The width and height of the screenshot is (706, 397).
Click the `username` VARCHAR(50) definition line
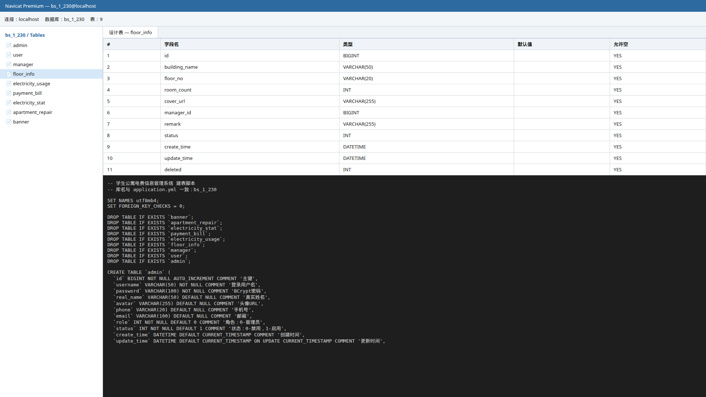click(x=187, y=285)
